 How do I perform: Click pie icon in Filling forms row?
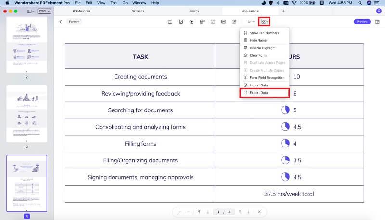(x=285, y=144)
